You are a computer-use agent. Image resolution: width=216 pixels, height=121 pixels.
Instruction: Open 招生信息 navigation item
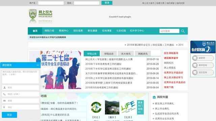[x=78, y=31]
